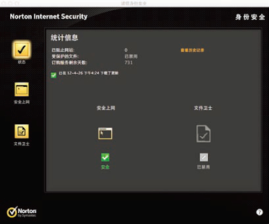Click the 已阻止网站 label
The image size is (269, 224).
click(63, 50)
